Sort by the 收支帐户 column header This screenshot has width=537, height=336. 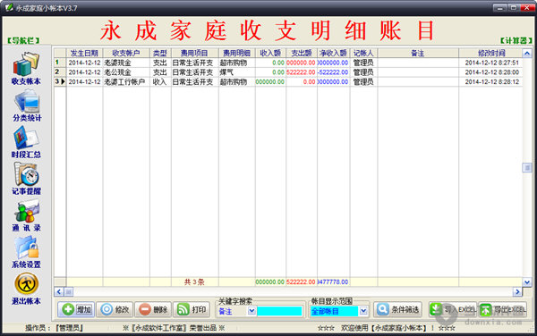[x=126, y=53]
